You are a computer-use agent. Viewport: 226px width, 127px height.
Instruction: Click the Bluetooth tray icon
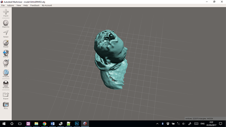tap(162, 123)
